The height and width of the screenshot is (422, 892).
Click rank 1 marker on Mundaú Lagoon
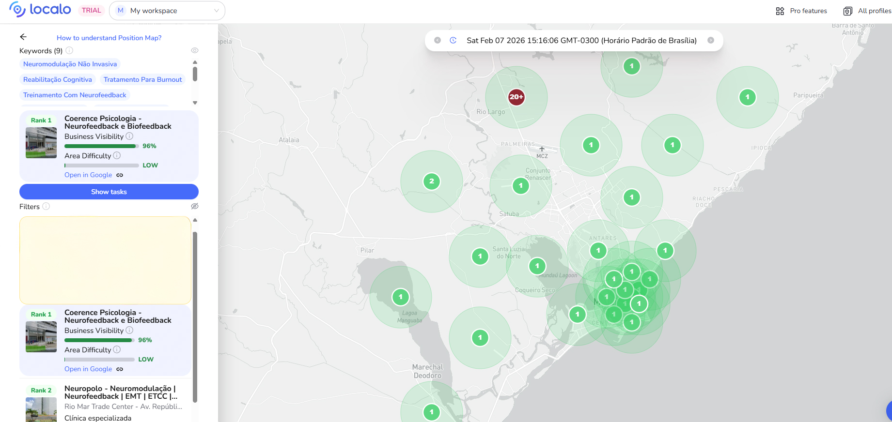click(x=537, y=266)
